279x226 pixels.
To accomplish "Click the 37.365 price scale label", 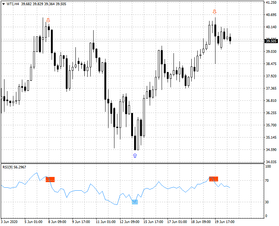I will [271, 88].
